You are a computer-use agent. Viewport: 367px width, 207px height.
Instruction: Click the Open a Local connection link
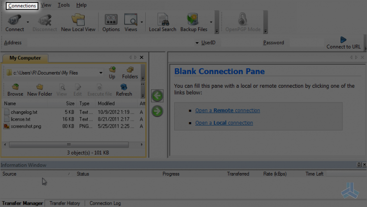[224, 123]
